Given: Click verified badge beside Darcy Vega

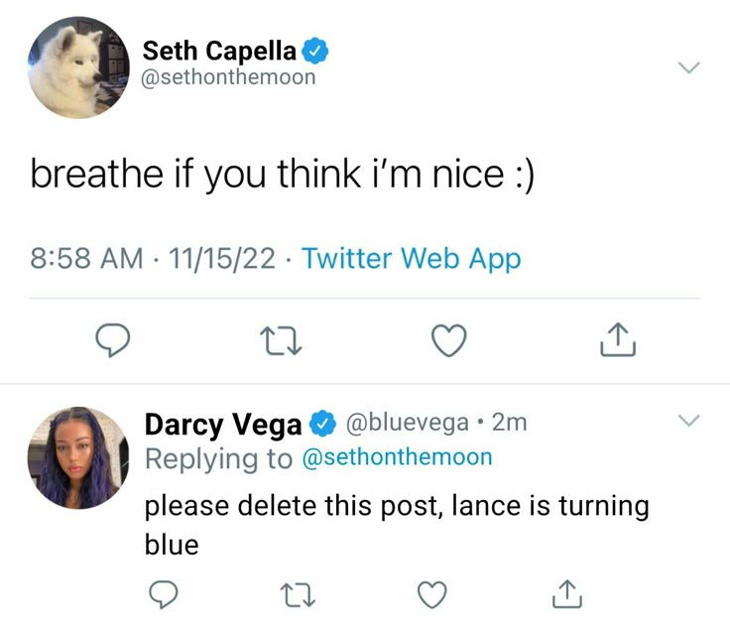Looking at the screenshot, I should (x=322, y=425).
